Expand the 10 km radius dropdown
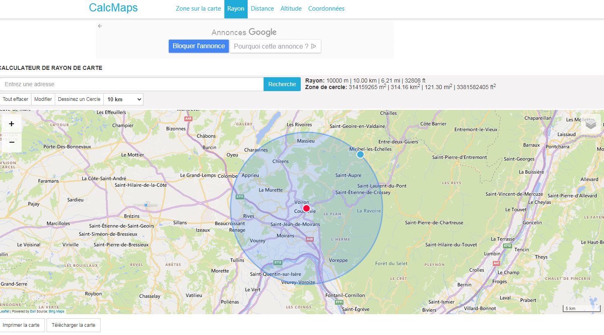Screen dimensions: 604x335 (123, 99)
